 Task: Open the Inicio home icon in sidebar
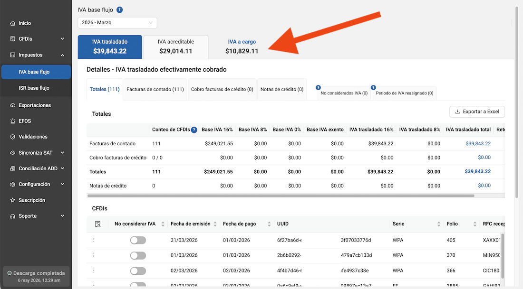click(x=13, y=23)
